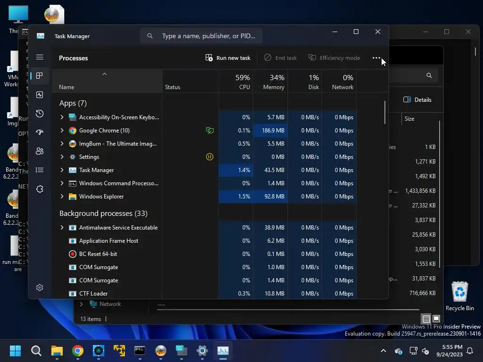483x362 pixels.
Task: Click the Google Chrome process icon
Action: 72,131
